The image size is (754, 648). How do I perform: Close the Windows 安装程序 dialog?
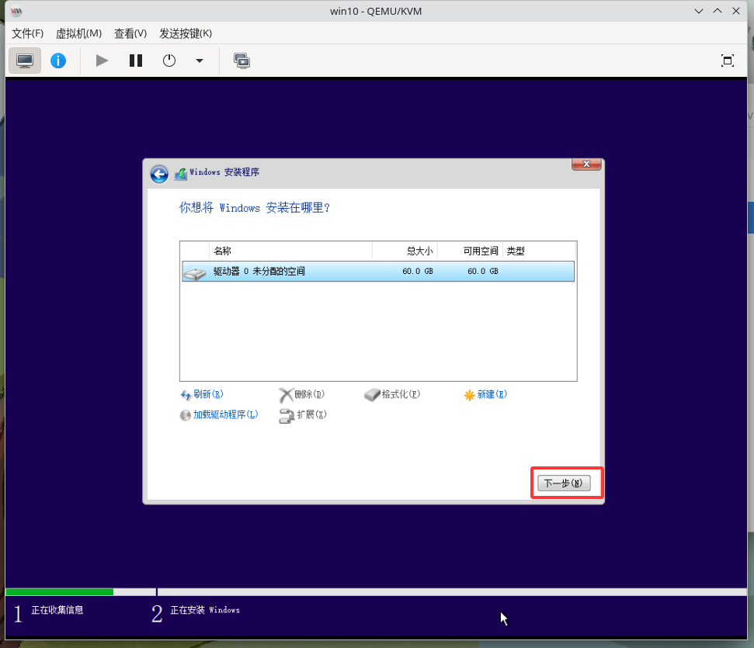coord(586,165)
